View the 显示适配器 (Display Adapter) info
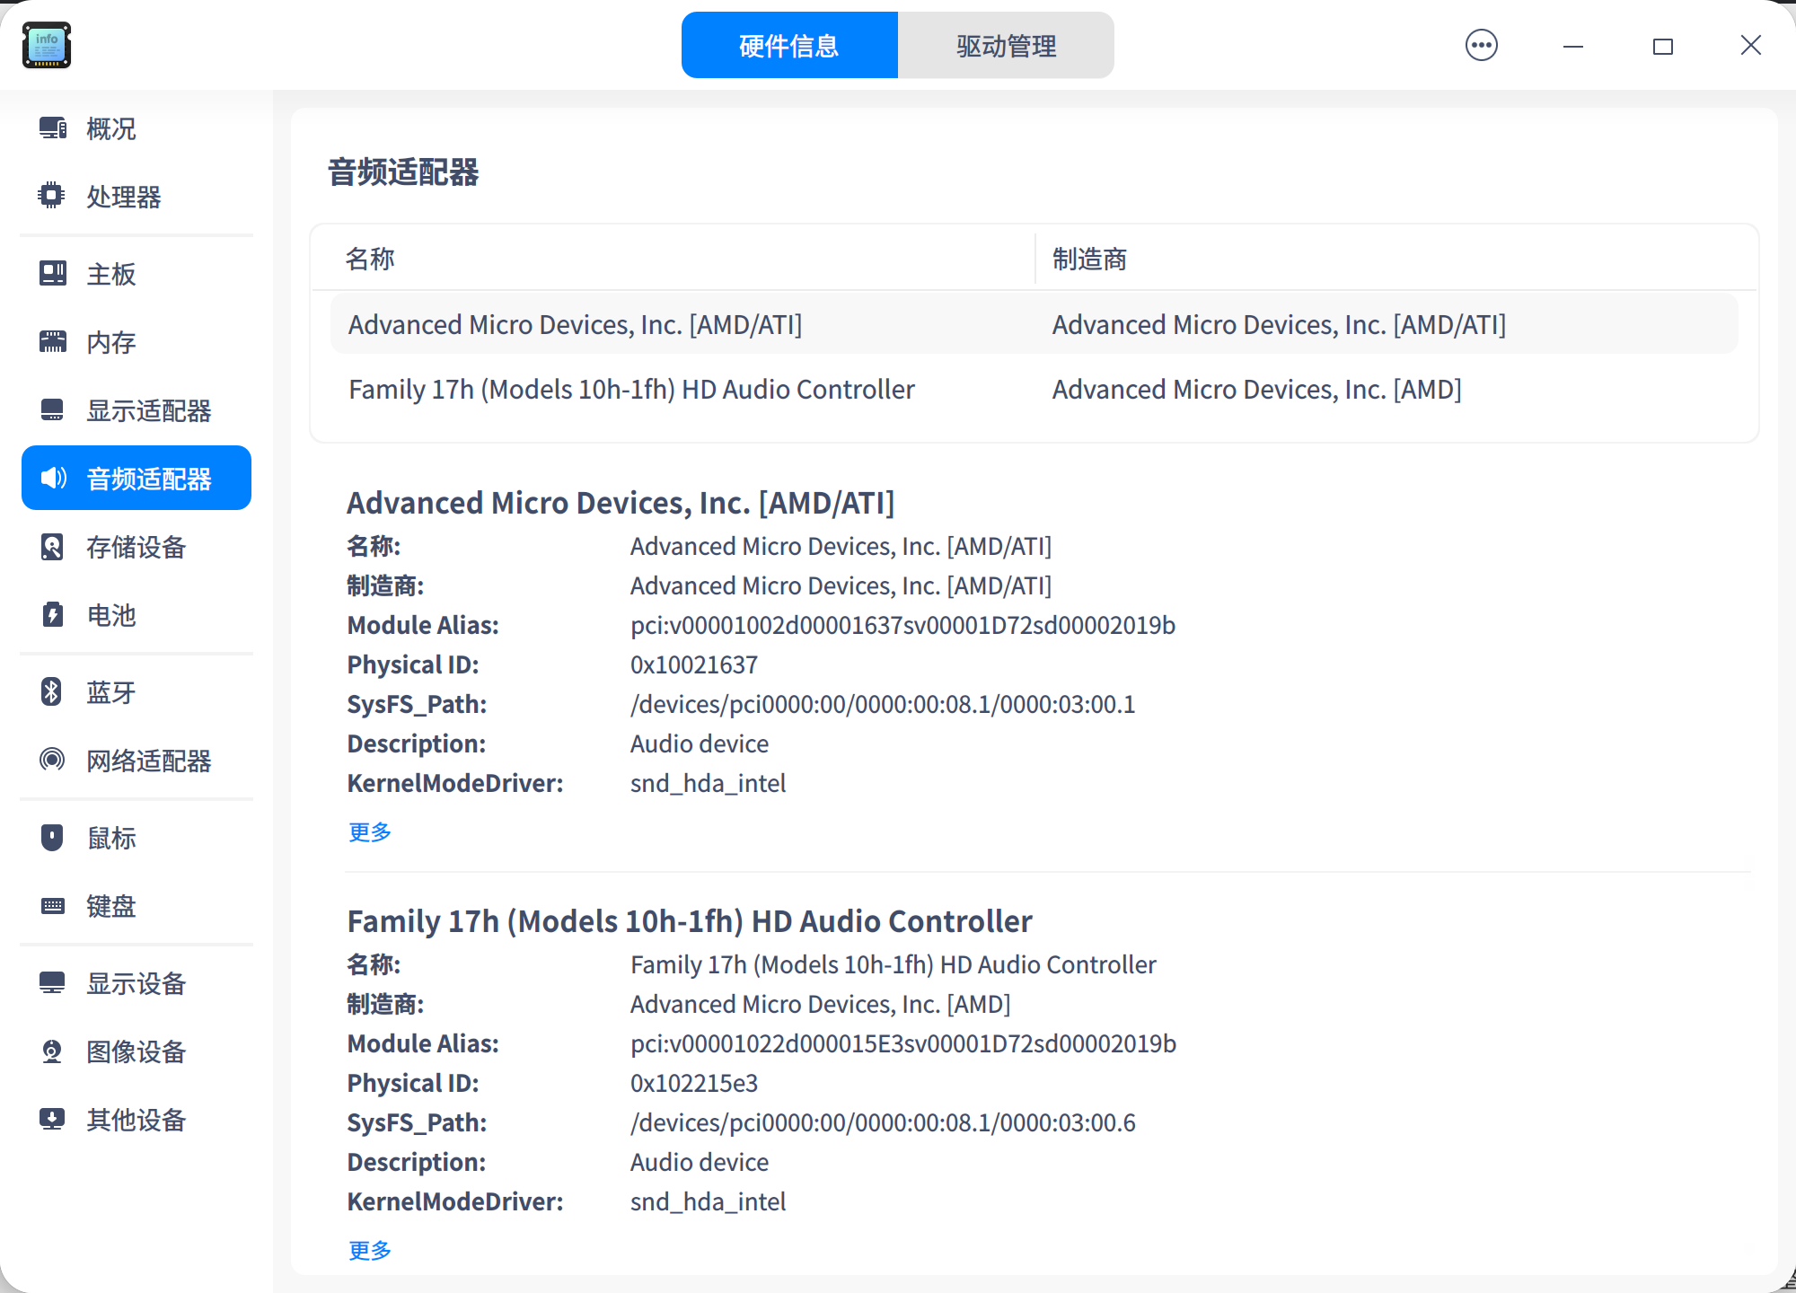 coord(149,410)
